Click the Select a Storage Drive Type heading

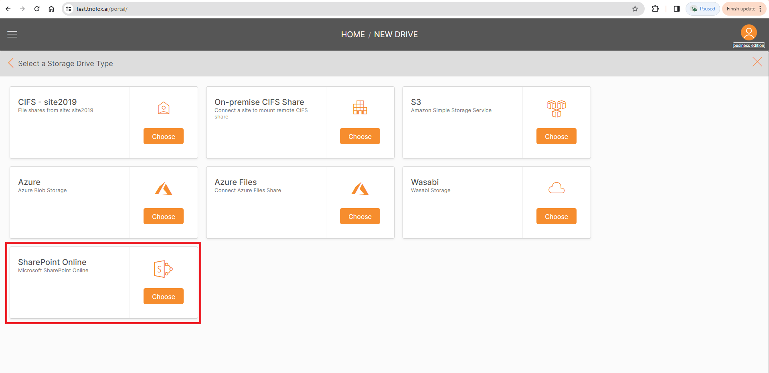pyautogui.click(x=65, y=64)
